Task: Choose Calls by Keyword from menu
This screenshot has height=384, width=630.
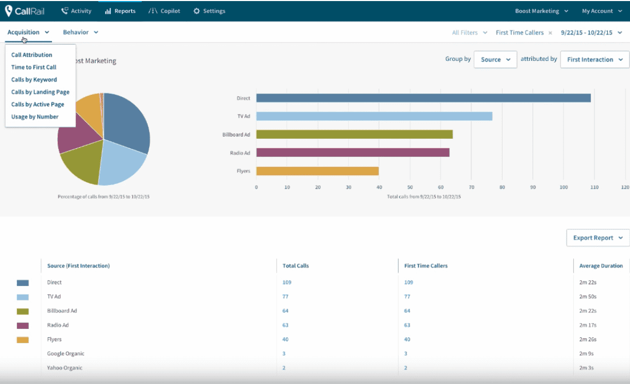Action: [34, 79]
